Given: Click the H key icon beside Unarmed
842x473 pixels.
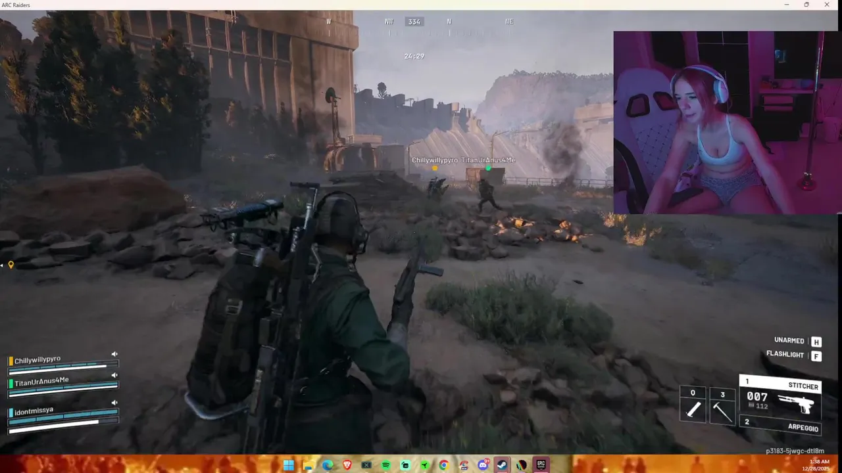Looking at the screenshot, I should (816, 342).
